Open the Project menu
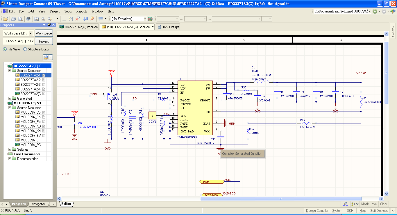This screenshot has height=215, width=397. [x=55, y=11]
